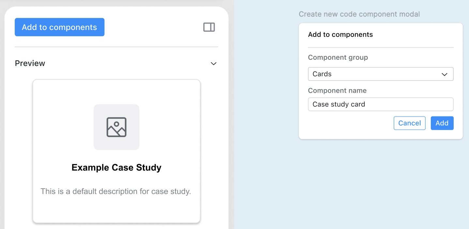Click the default description text in card

click(x=116, y=191)
